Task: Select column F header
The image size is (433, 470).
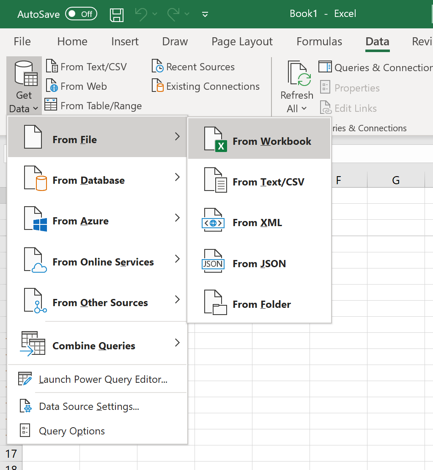Action: pyautogui.click(x=349, y=180)
